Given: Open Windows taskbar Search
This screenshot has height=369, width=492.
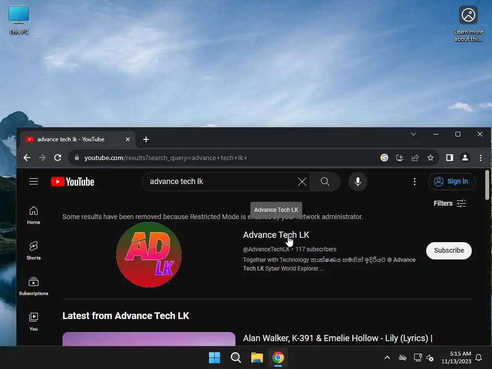Looking at the screenshot, I should point(235,357).
